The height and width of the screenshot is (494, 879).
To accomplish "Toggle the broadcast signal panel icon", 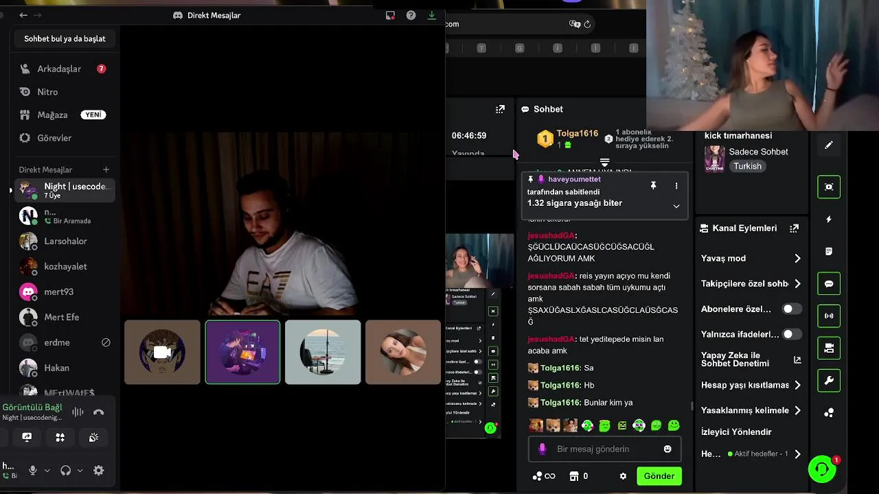I will coord(829,316).
